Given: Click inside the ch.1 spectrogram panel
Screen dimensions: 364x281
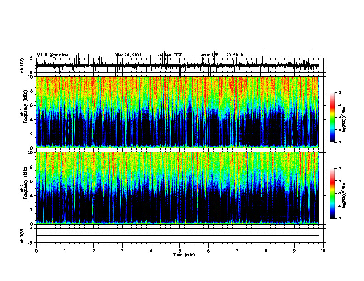Looking at the screenshot, I should 177,112.
